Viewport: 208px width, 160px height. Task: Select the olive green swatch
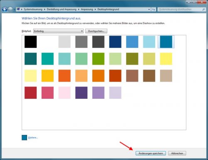(x=132, y=59)
